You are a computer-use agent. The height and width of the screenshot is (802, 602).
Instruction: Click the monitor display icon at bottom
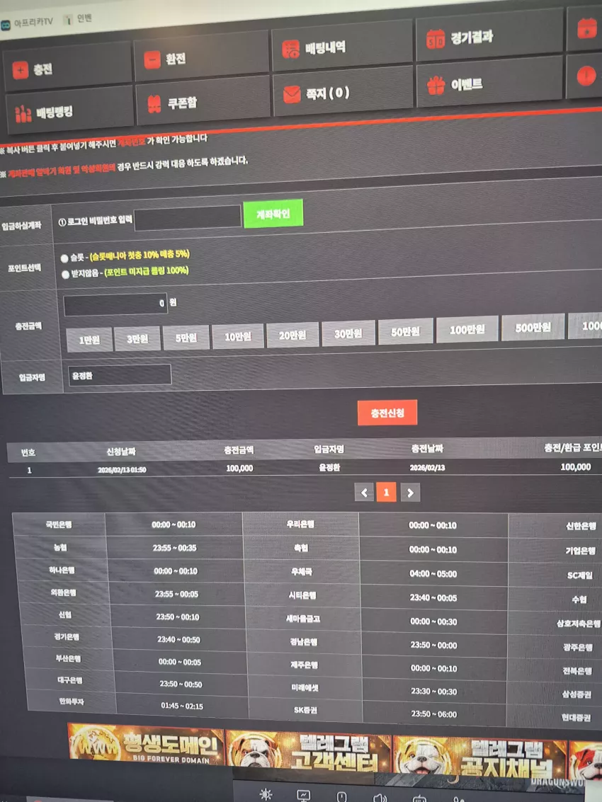[x=304, y=796]
